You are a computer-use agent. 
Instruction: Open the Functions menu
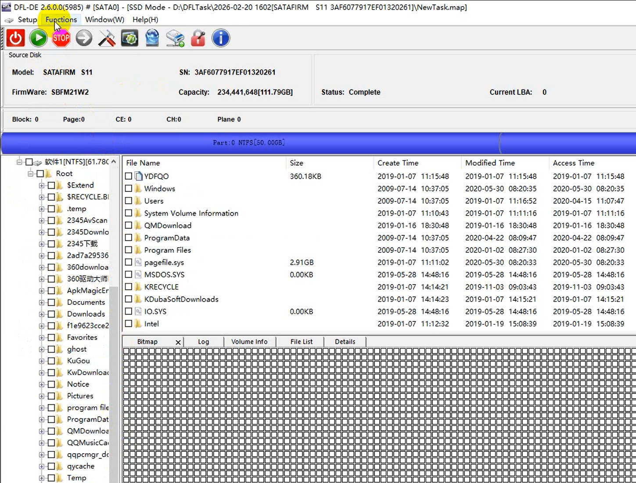point(61,19)
